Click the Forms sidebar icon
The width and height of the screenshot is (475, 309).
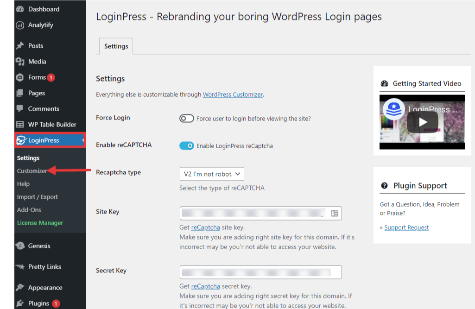click(20, 77)
